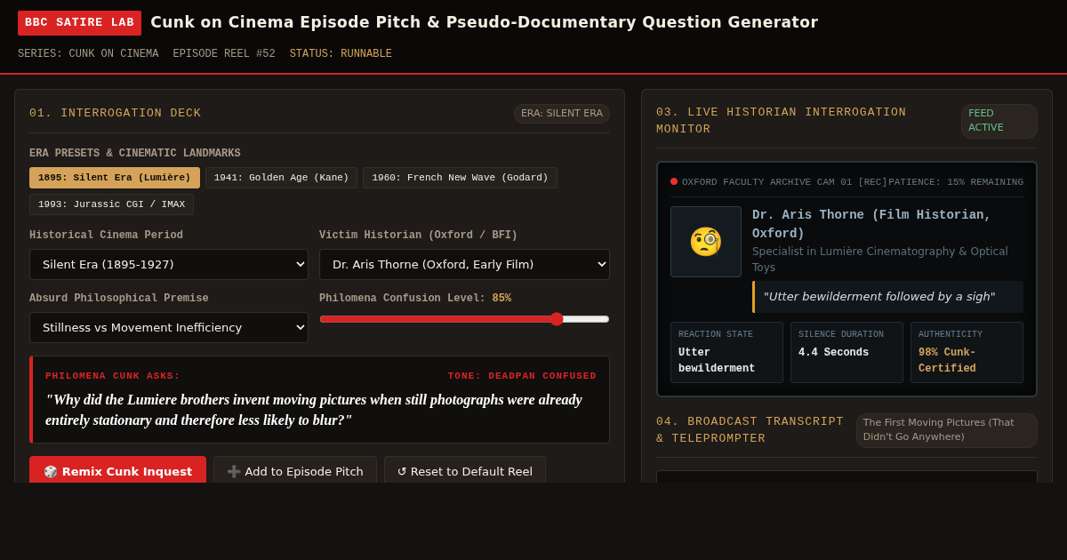Image resolution: width=1067 pixels, height=560 pixels.
Task: Click the FEED ACTIVE status badge
Action: 999,121
